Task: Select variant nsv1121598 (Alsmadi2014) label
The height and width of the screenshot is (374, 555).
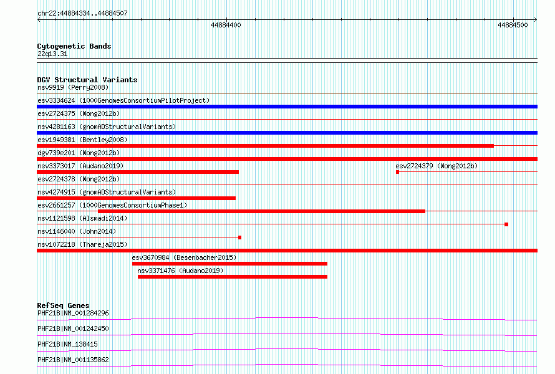Action: pyautogui.click(x=82, y=218)
